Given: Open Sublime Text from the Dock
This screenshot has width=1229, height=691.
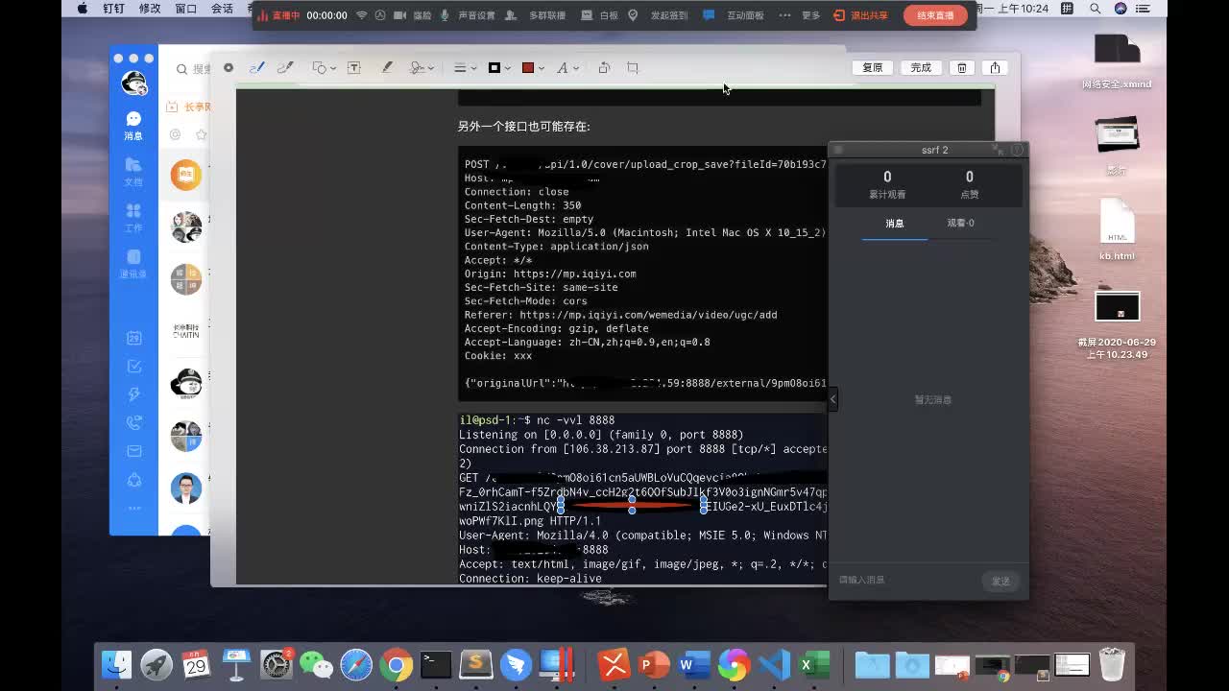Looking at the screenshot, I should [x=476, y=664].
